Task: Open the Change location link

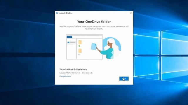Action: (65, 76)
